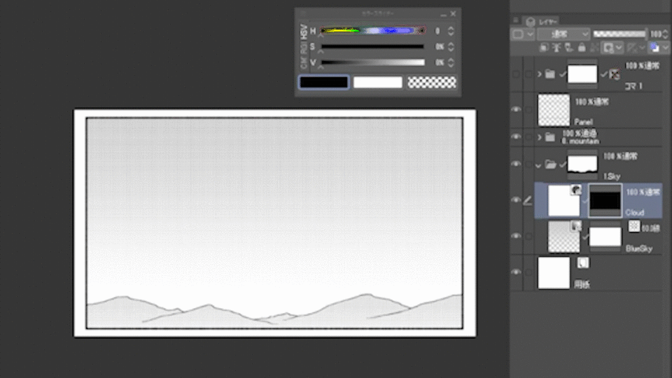Image resolution: width=672 pixels, height=378 pixels.
Task: Toggle set as reference layer icon
Action: point(556,48)
